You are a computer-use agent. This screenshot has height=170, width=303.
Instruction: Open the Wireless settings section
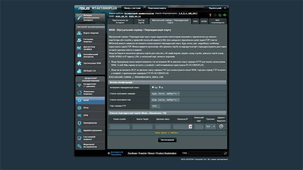pos(90,85)
